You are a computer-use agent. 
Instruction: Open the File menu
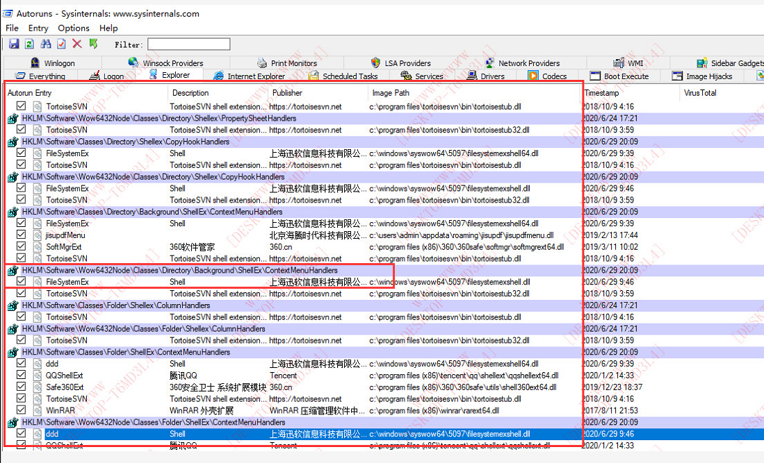(x=13, y=28)
